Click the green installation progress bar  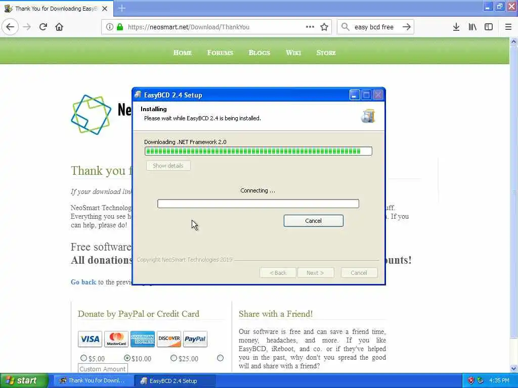coord(258,151)
